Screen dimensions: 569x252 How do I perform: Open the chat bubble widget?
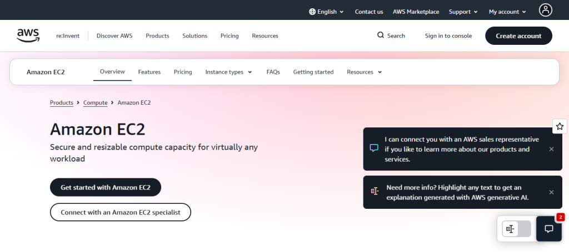click(549, 229)
